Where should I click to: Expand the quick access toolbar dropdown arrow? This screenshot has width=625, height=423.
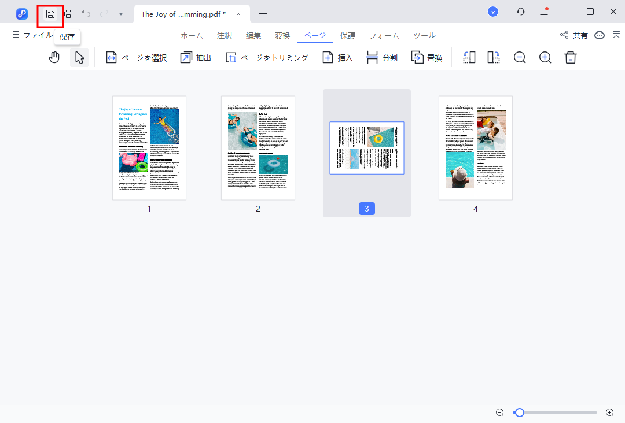tap(120, 14)
